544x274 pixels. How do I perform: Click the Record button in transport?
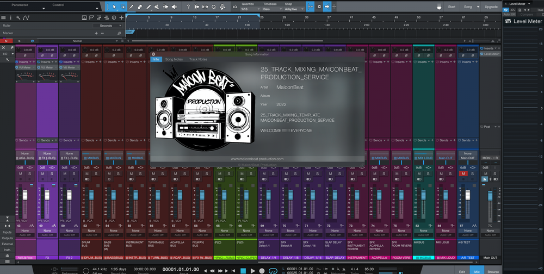(x=262, y=271)
